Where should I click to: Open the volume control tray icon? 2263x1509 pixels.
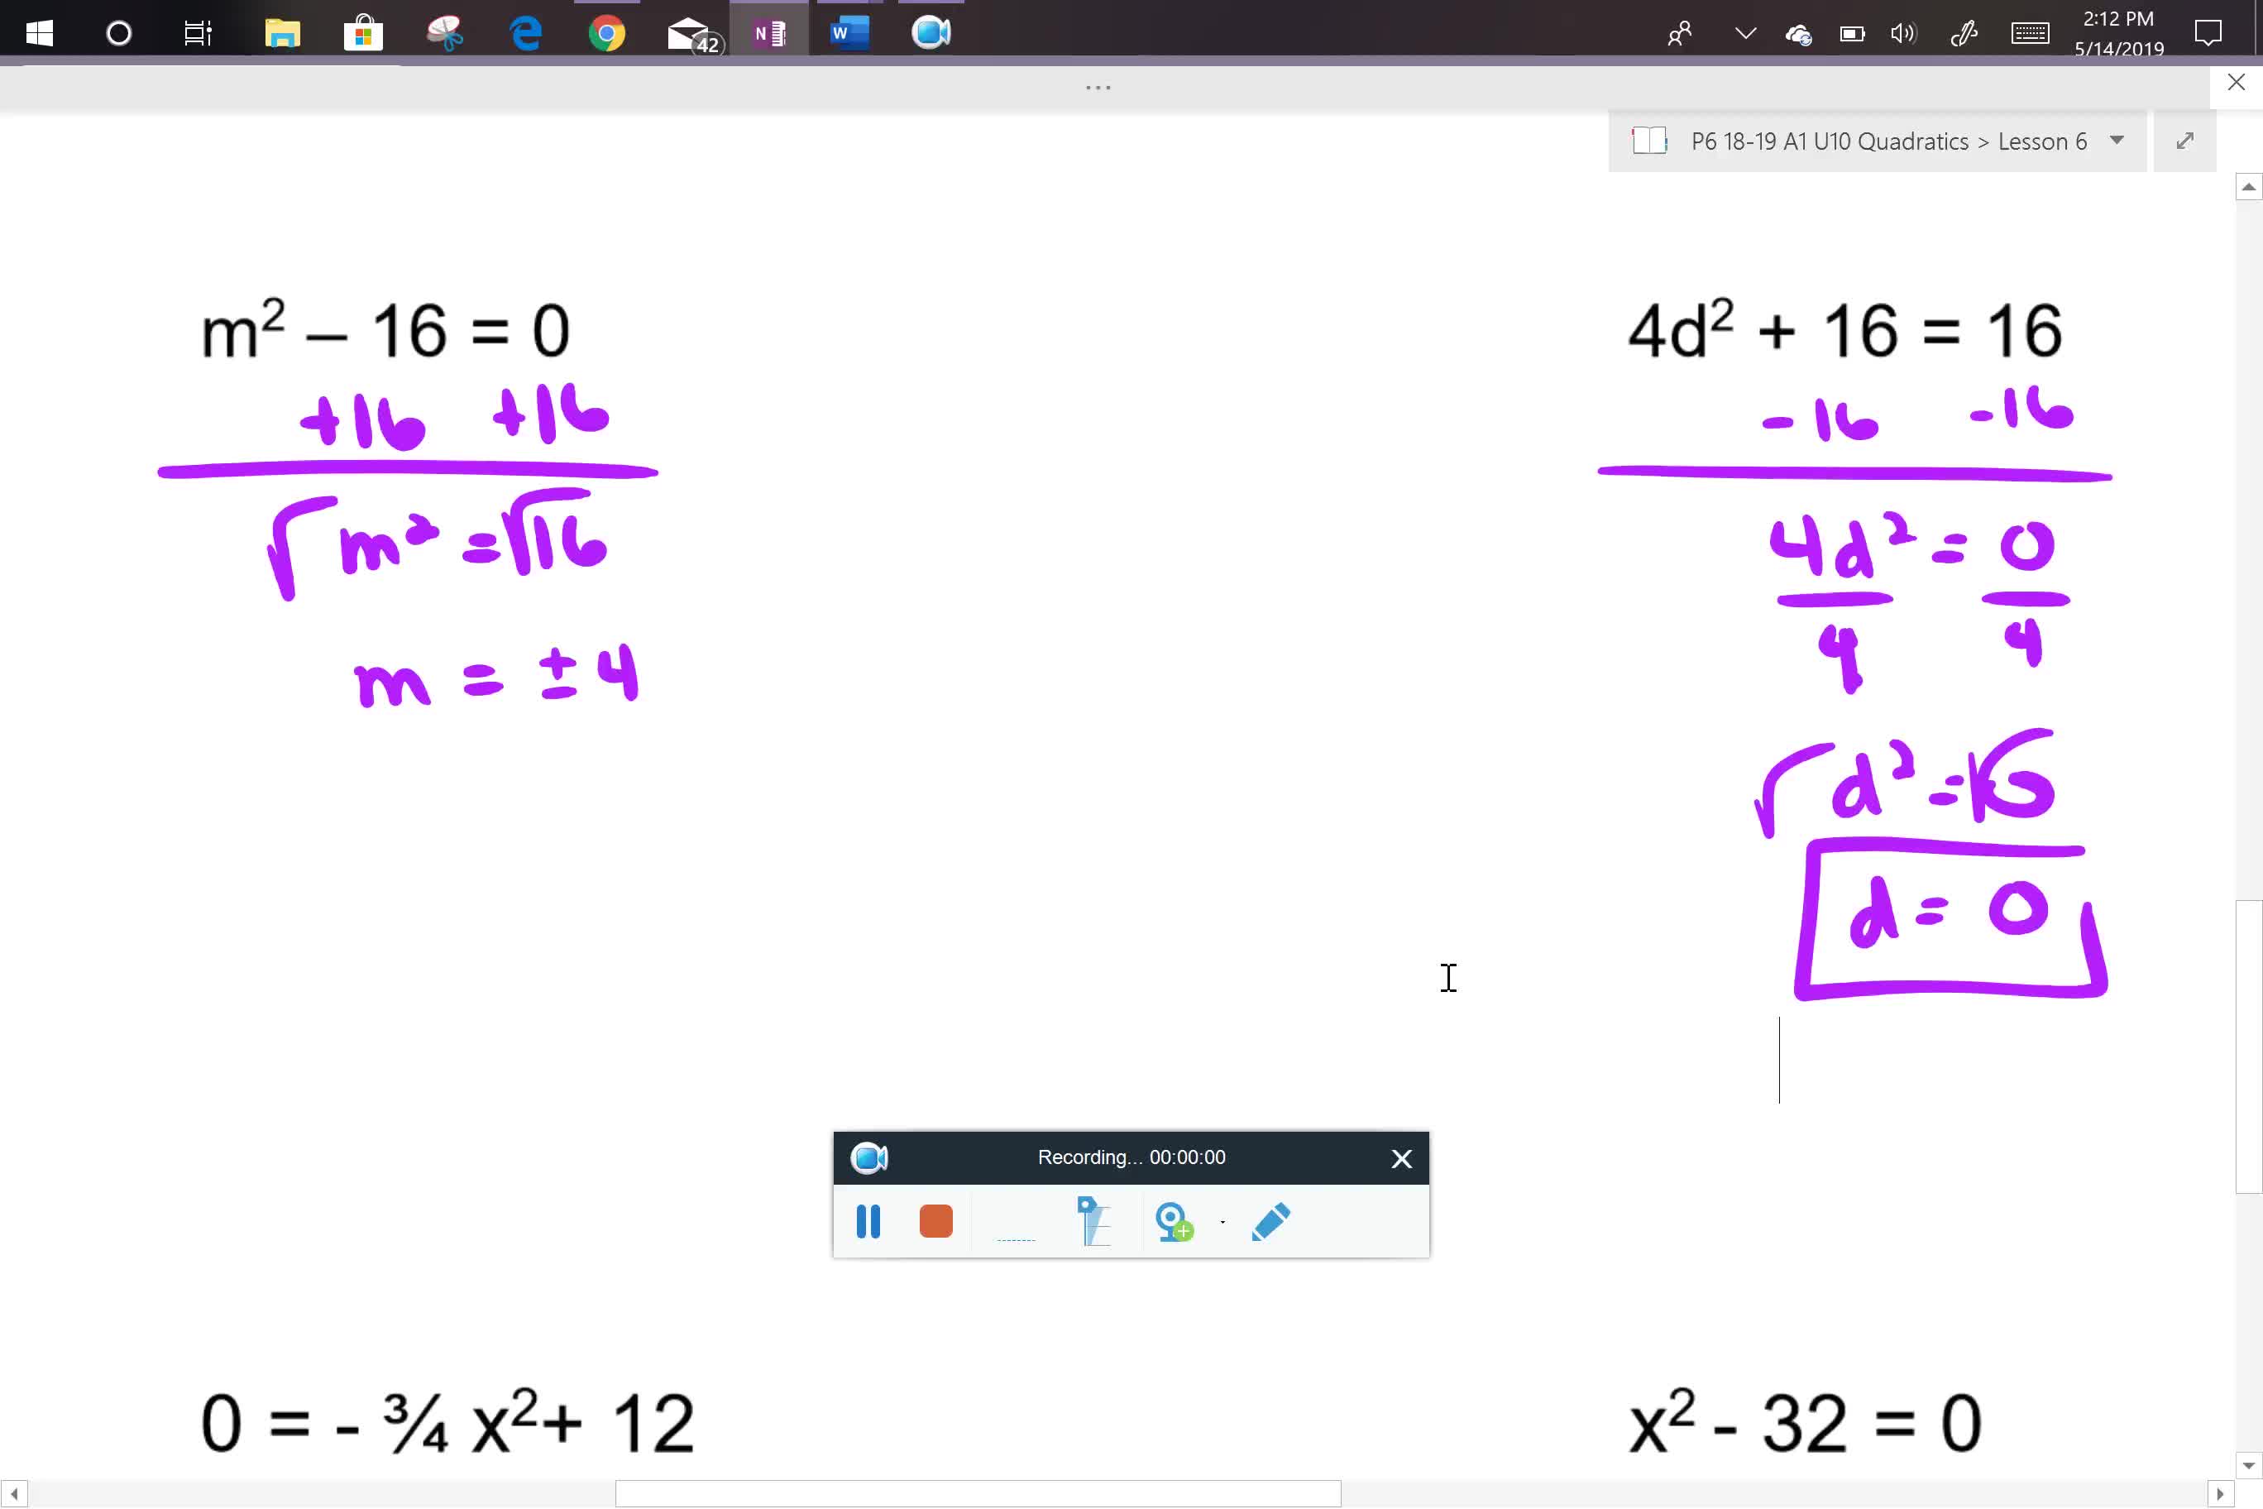[1903, 35]
